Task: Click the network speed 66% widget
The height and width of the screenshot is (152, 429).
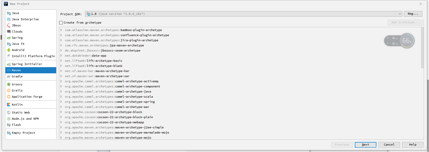Action: coord(399,41)
